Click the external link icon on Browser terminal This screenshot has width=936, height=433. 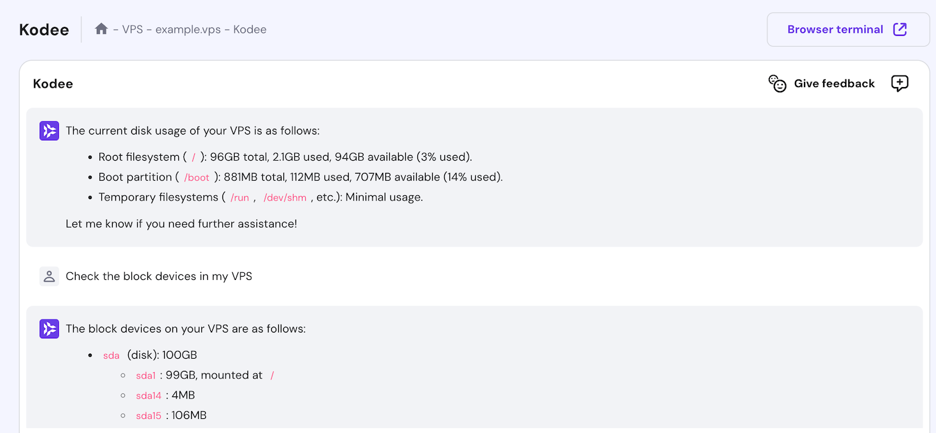(901, 29)
